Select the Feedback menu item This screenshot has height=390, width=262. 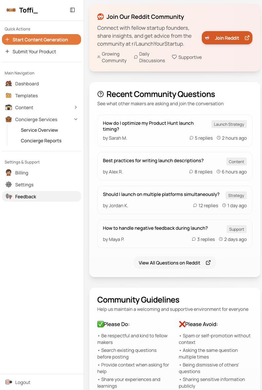click(x=41, y=197)
